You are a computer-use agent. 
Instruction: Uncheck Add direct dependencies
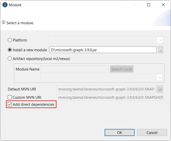10,104
